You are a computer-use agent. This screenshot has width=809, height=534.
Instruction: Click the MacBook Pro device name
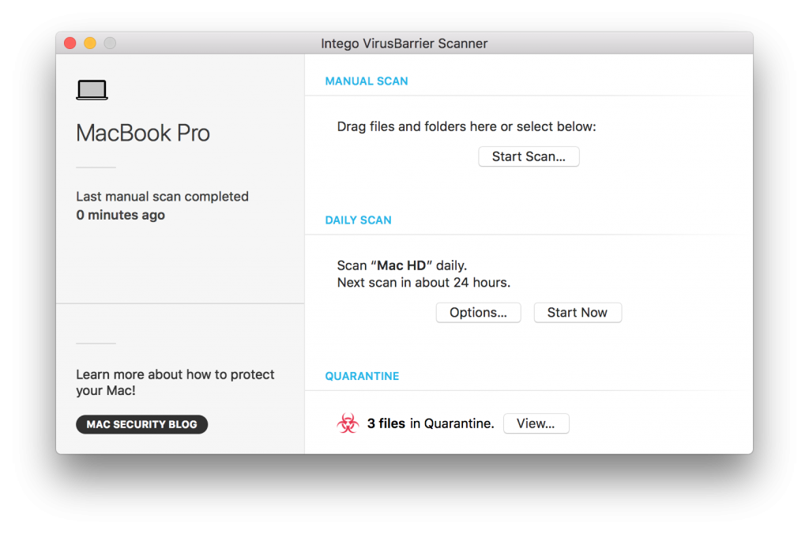[143, 133]
